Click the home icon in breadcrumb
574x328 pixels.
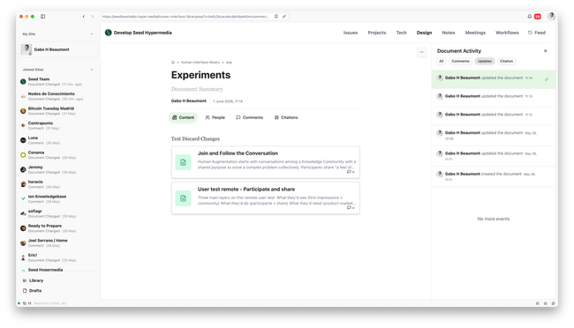click(173, 63)
